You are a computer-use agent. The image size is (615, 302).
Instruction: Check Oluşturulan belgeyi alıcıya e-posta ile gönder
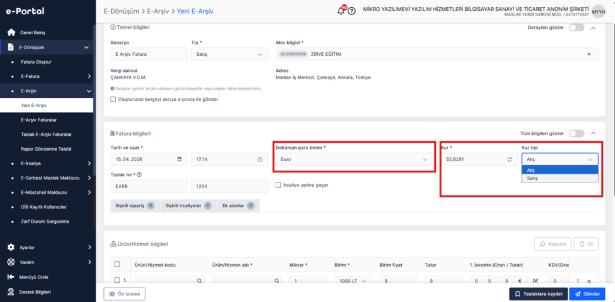click(x=114, y=100)
